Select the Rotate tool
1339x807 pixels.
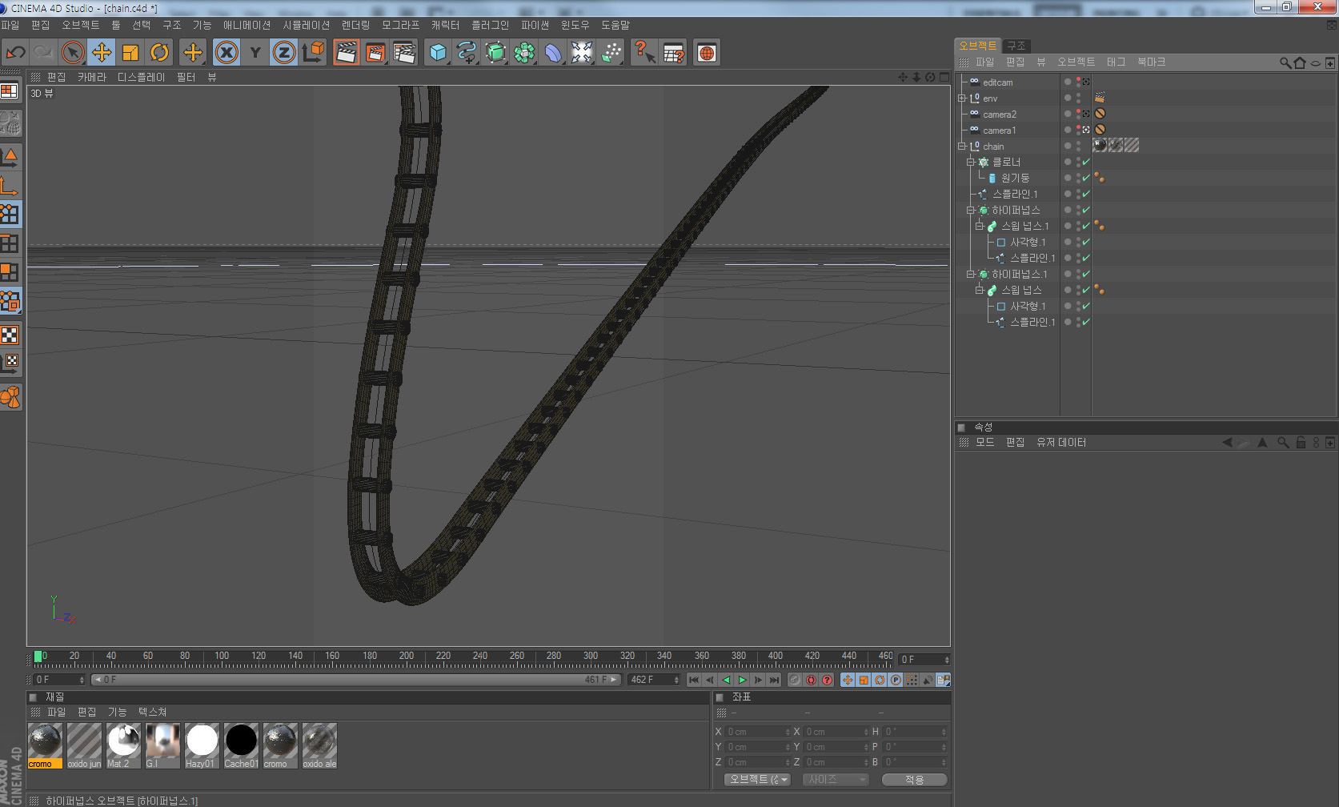pyautogui.click(x=159, y=53)
